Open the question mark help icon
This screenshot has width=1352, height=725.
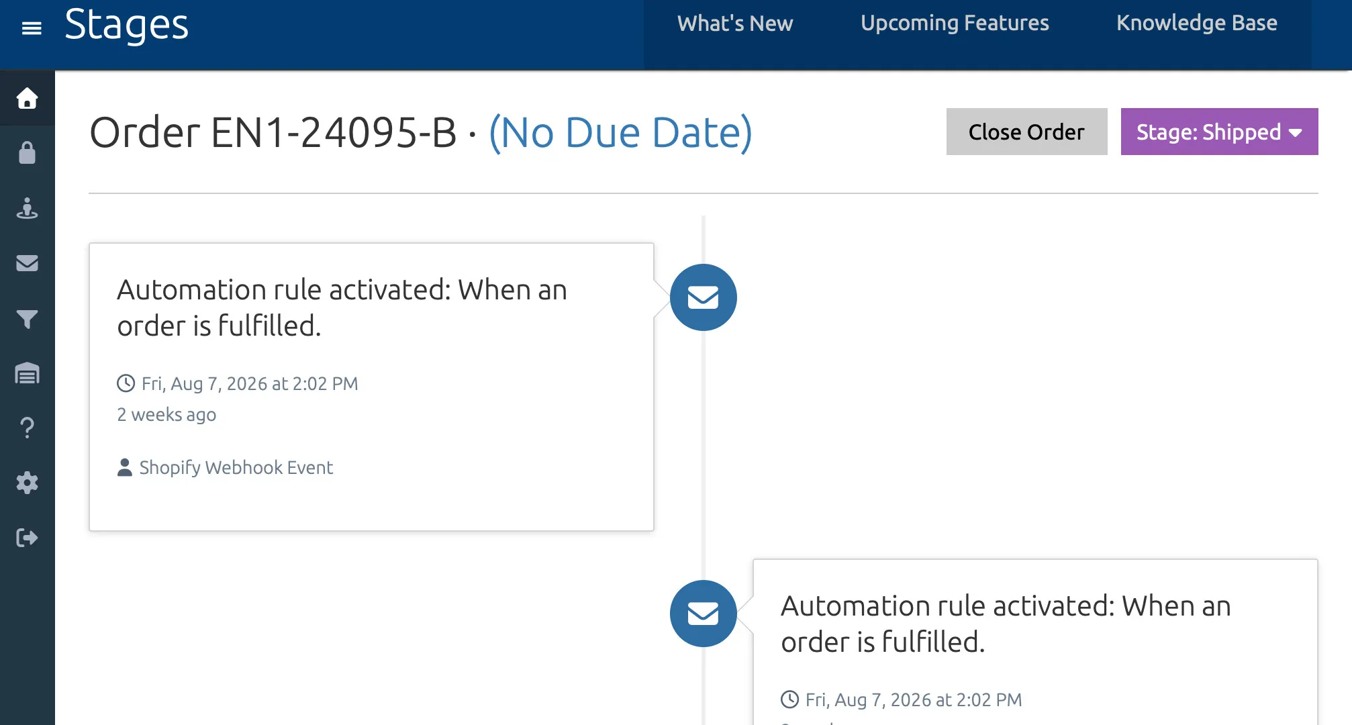[27, 428]
